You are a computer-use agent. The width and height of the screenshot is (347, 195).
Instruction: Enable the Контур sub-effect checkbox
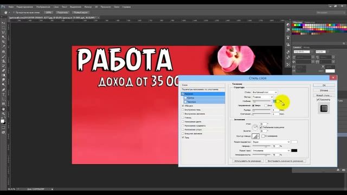pos(185,97)
